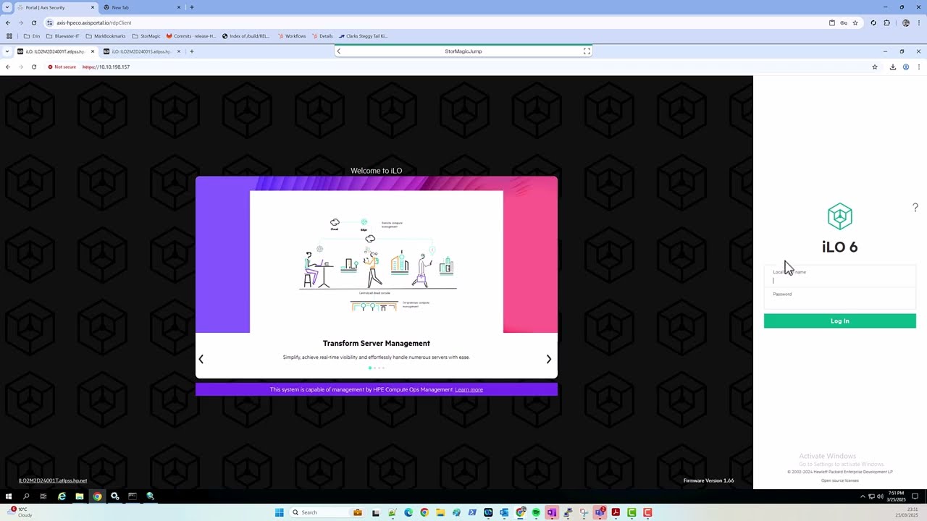Switch to the ILO2M2D24001T remote browser tab
Image resolution: width=927 pixels, height=521 pixels.
pos(56,51)
